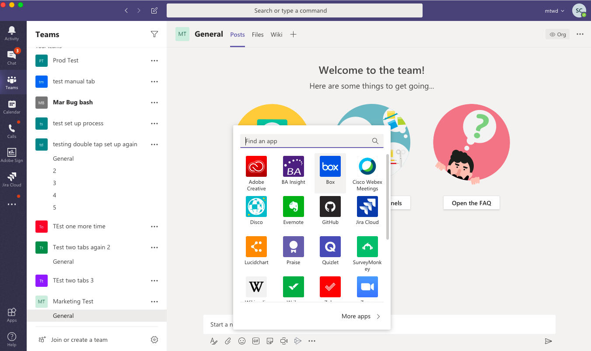Open the text formatting options
The height and width of the screenshot is (351, 591).
pos(214,341)
